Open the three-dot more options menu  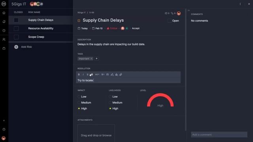point(240,4)
